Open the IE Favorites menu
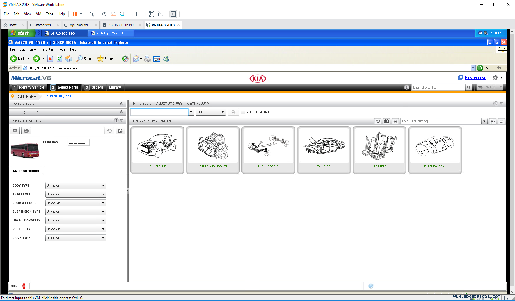The width and height of the screenshot is (515, 301). (47, 49)
